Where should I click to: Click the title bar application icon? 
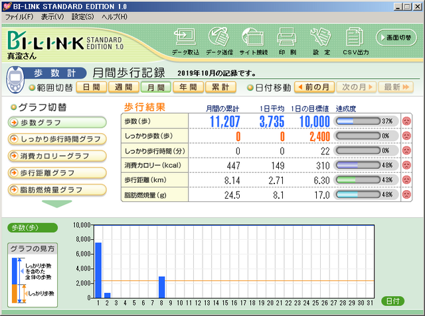pos(7,6)
